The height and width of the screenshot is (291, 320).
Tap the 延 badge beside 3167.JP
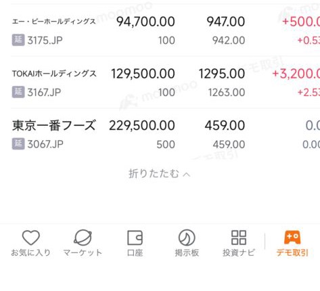(x=18, y=92)
